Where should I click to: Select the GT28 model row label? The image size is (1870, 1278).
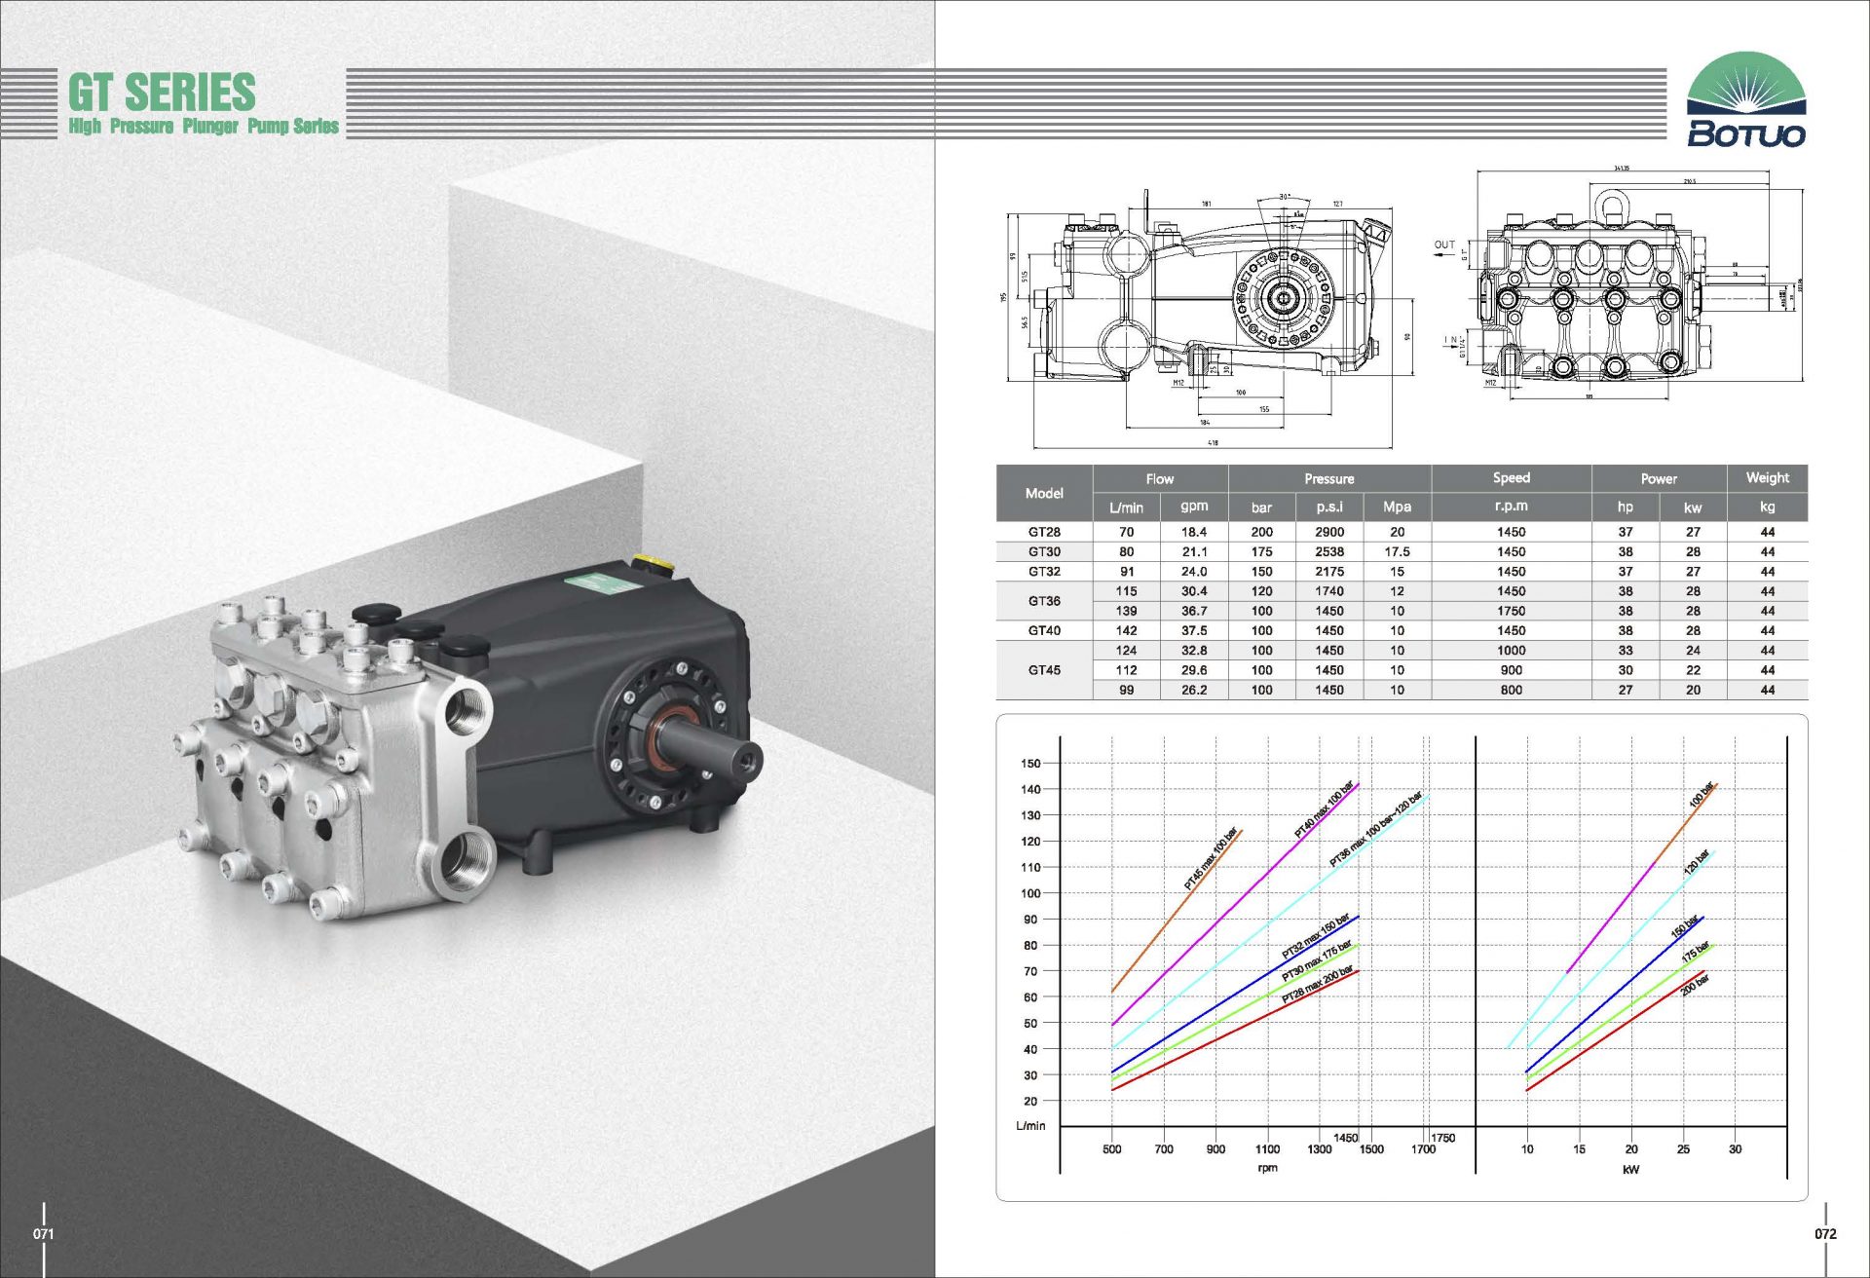1044,532
